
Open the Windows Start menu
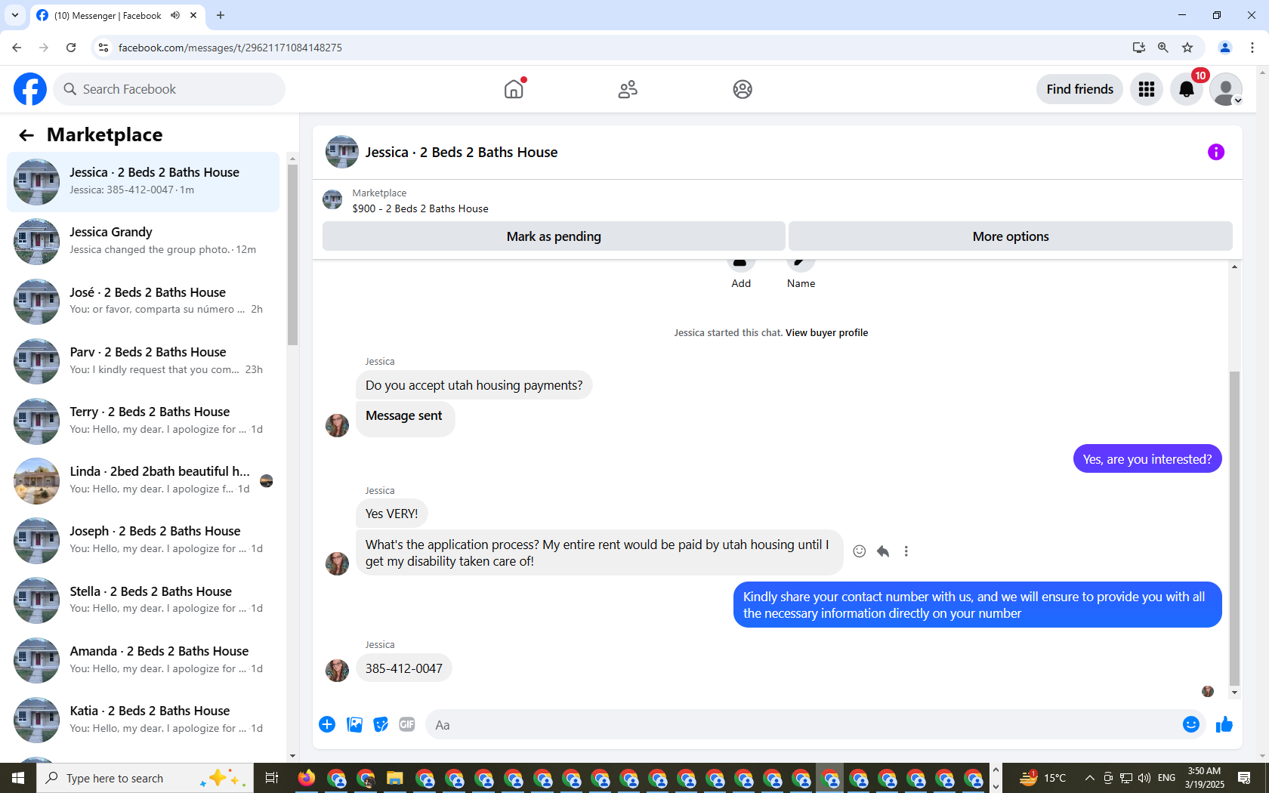(18, 778)
